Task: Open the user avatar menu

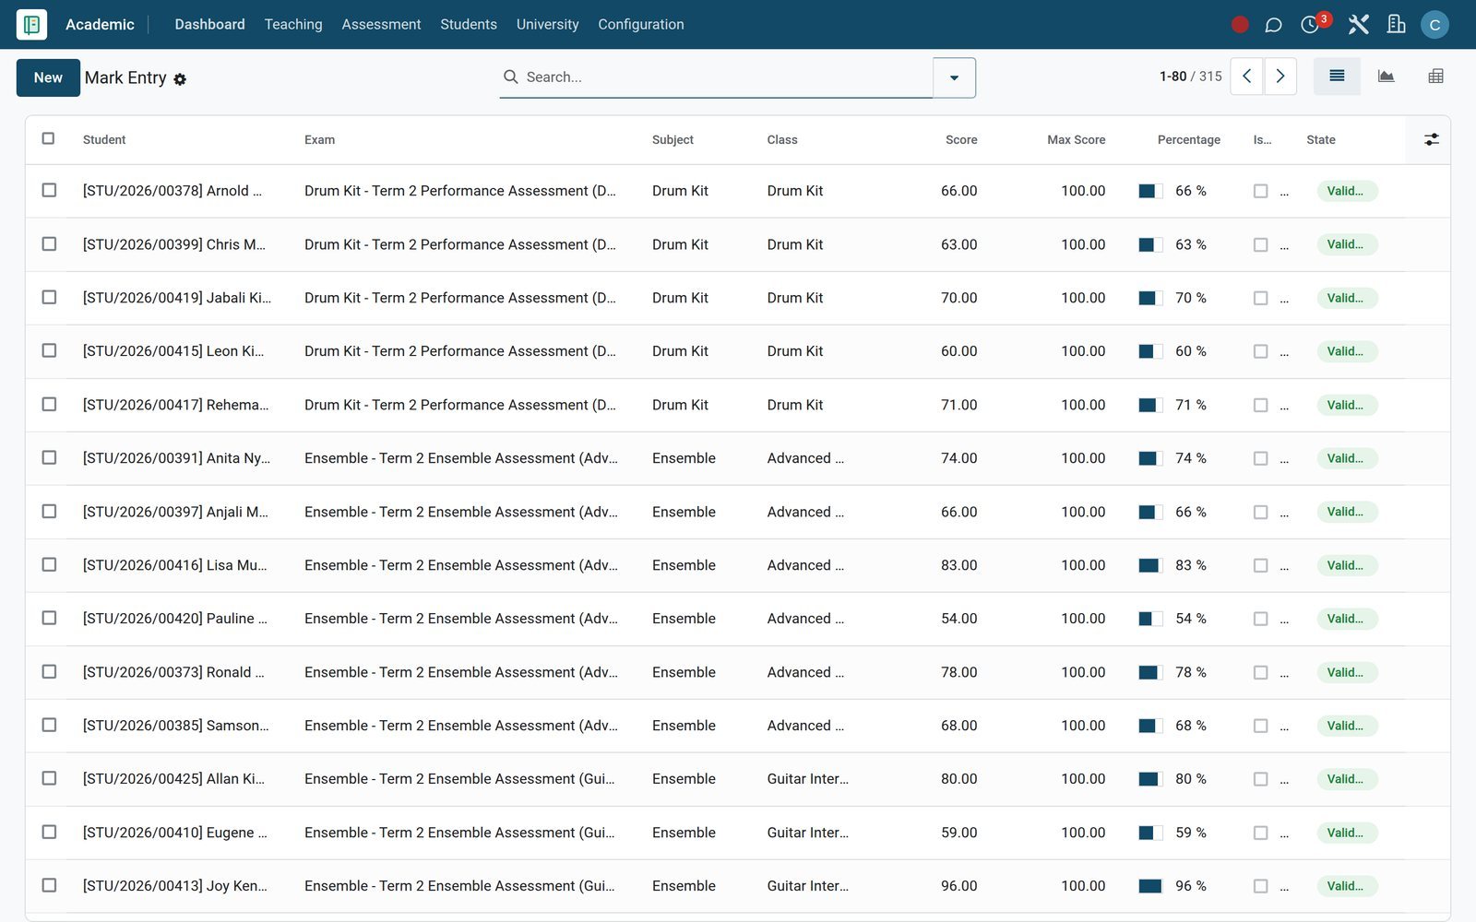Action: click(x=1434, y=25)
